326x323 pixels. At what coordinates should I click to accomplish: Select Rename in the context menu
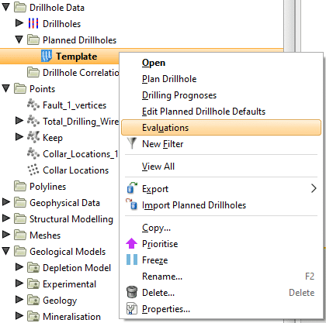162,277
